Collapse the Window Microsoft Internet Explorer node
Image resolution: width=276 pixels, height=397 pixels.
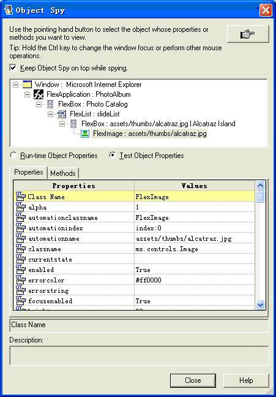[16, 85]
